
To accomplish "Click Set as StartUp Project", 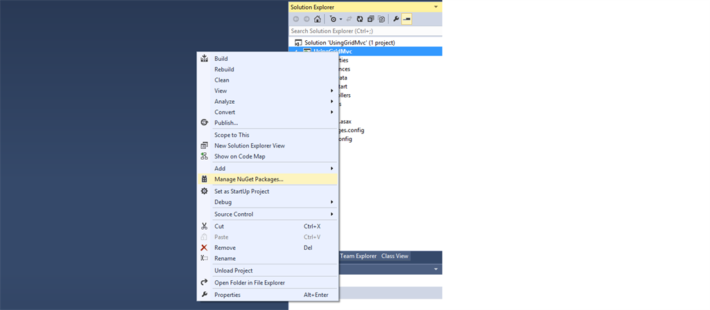I will [x=268, y=191].
